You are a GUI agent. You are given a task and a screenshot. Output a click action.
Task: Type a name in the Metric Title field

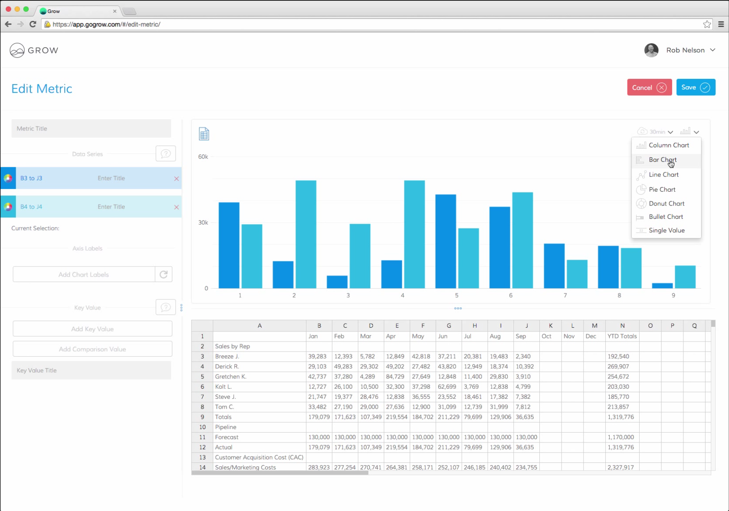91,128
